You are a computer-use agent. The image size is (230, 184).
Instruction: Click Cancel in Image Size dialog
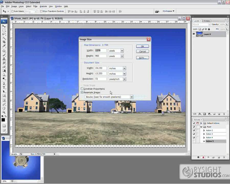pos(142,52)
